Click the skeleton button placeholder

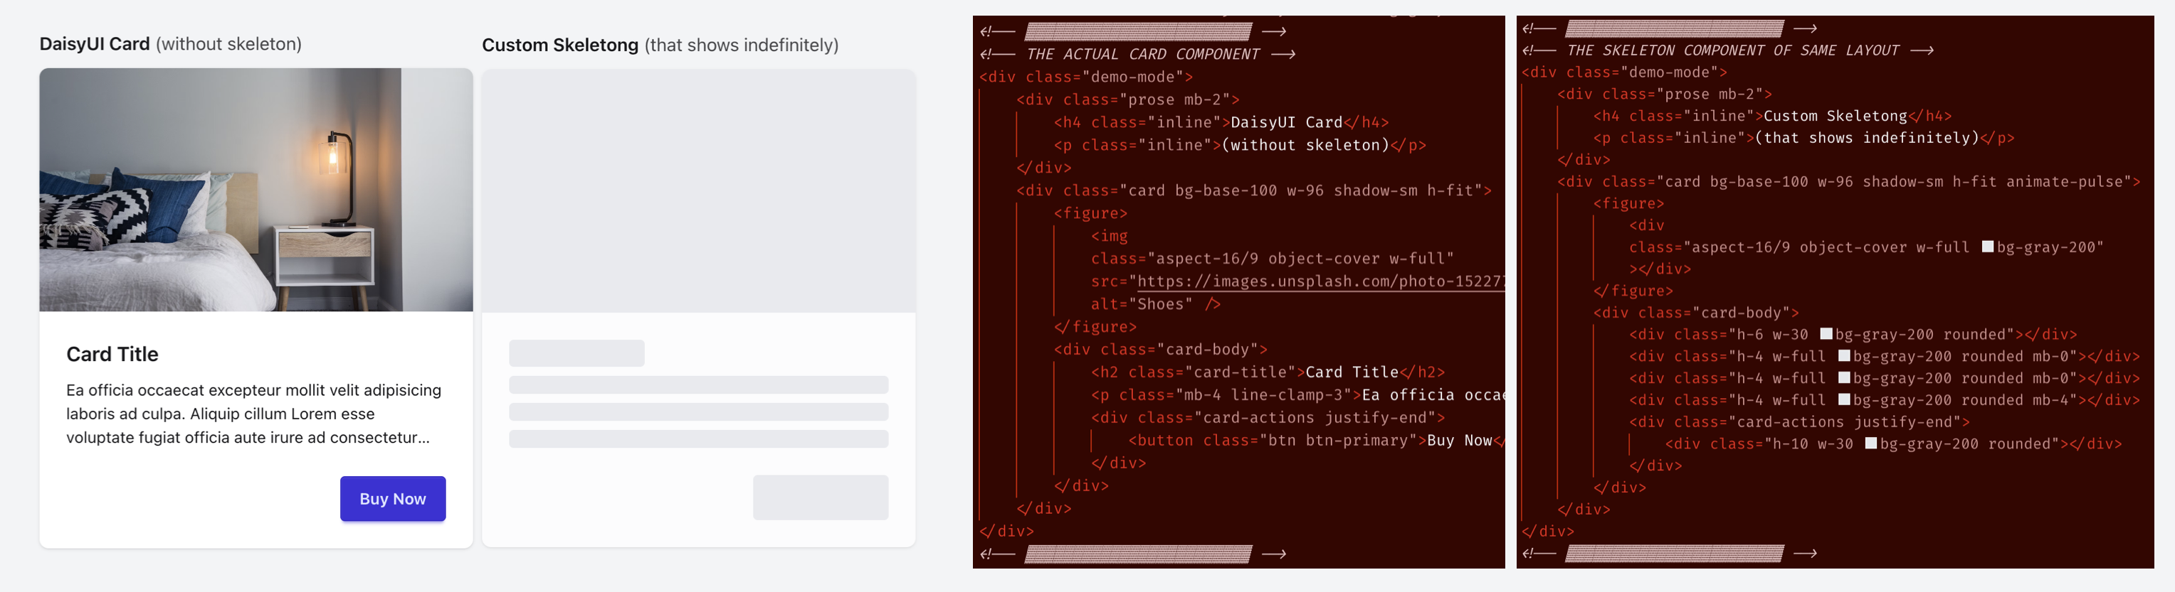(x=820, y=497)
